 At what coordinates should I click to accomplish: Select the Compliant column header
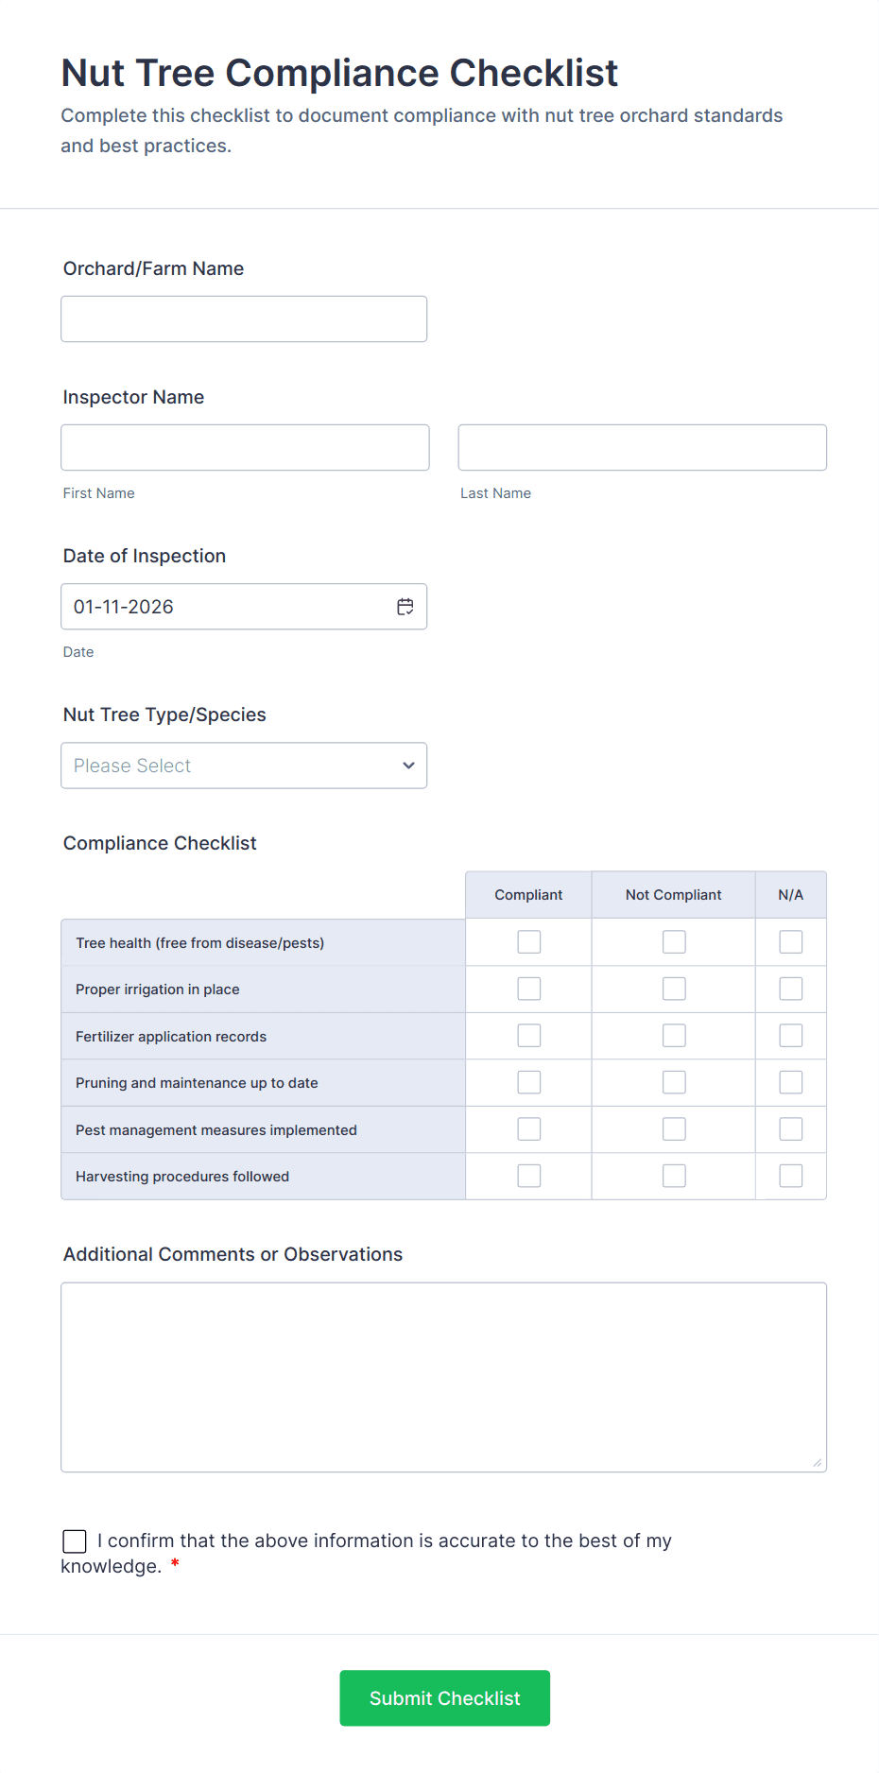tap(528, 894)
